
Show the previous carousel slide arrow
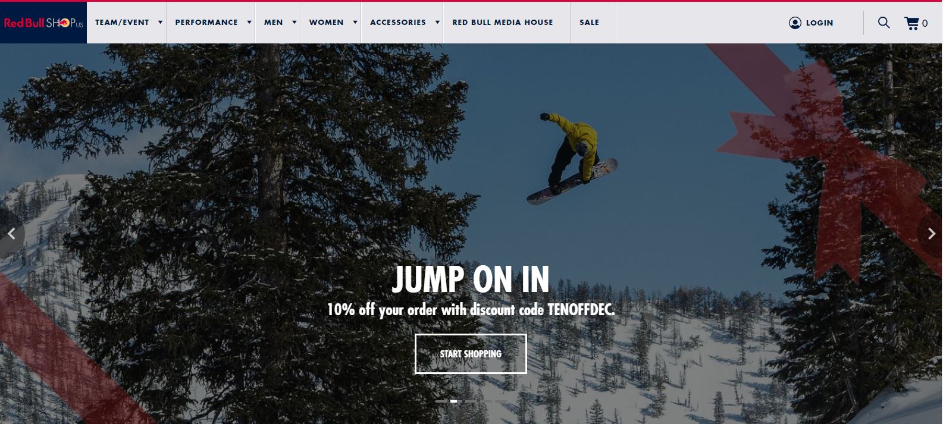tap(11, 234)
